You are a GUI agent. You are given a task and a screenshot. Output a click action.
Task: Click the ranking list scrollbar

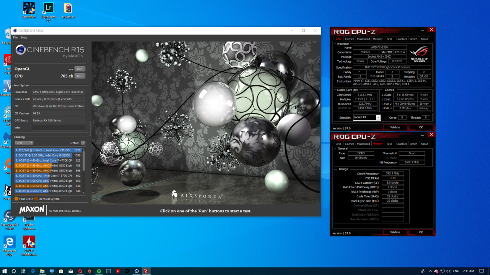click(x=84, y=171)
